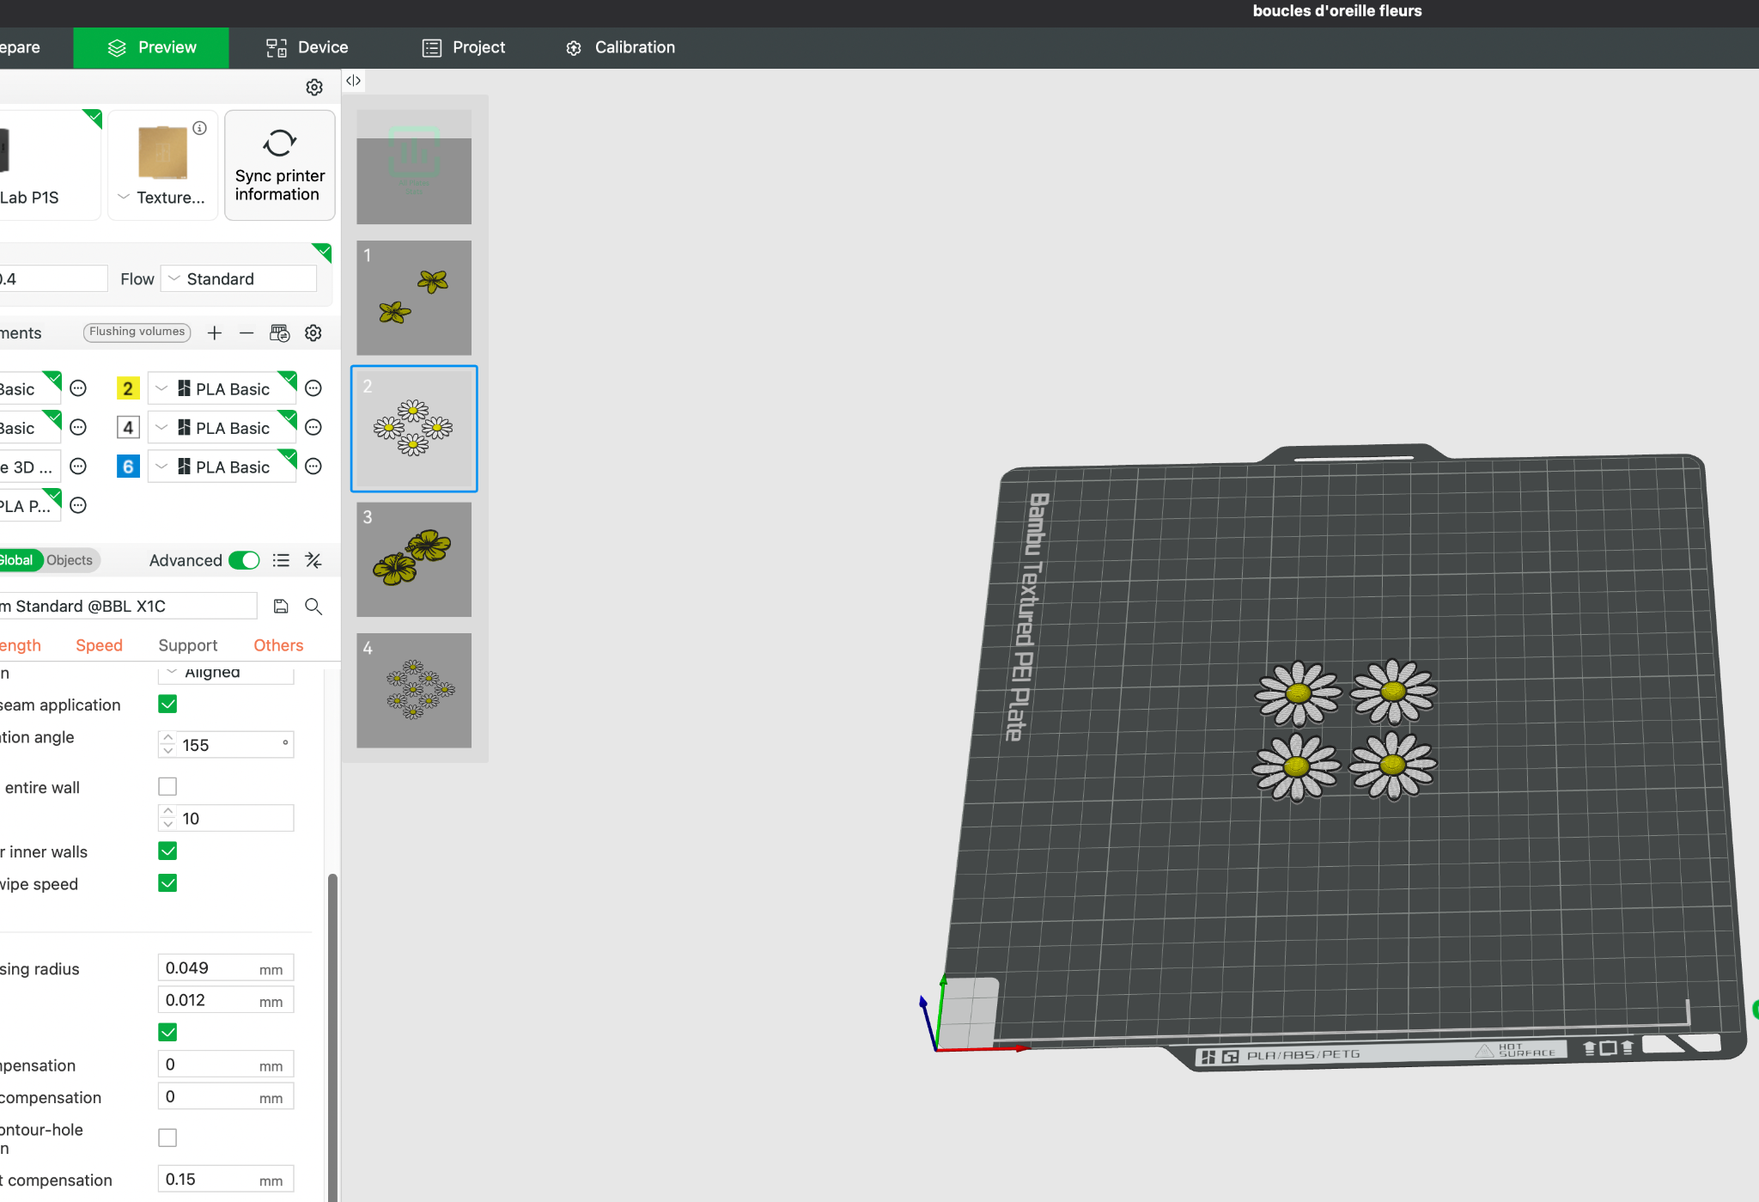Open the Flow Standard dropdown
This screenshot has height=1202, width=1759.
[239, 279]
